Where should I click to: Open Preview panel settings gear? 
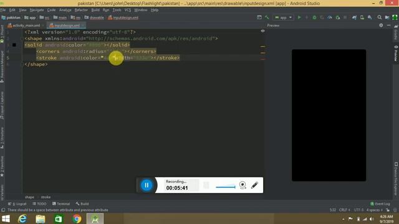coord(381,26)
